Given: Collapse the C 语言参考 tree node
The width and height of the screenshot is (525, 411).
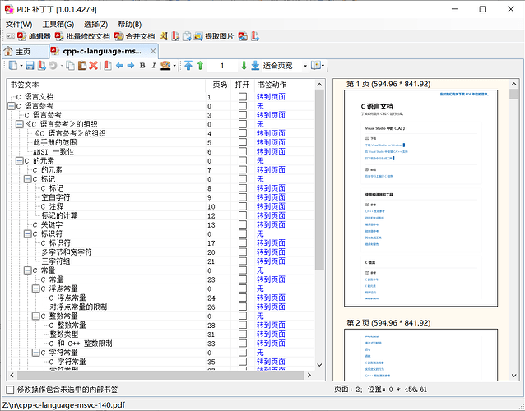Looking at the screenshot, I should (12, 106).
